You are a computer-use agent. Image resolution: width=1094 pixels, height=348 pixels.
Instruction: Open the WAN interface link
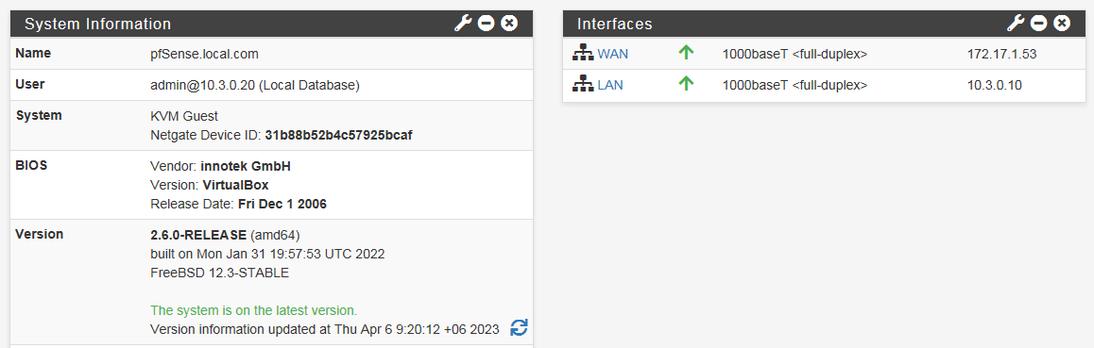pos(612,54)
